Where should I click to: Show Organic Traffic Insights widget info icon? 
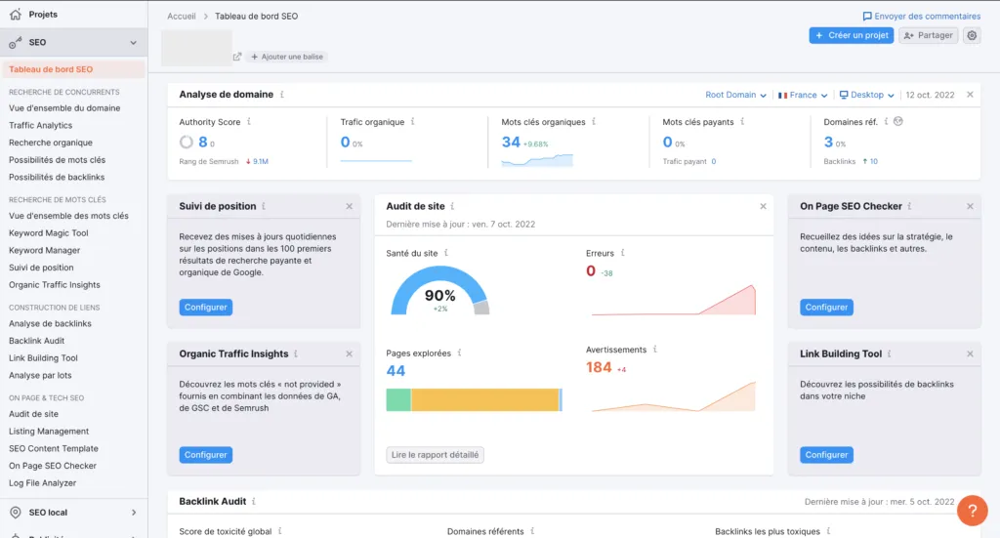tap(296, 353)
